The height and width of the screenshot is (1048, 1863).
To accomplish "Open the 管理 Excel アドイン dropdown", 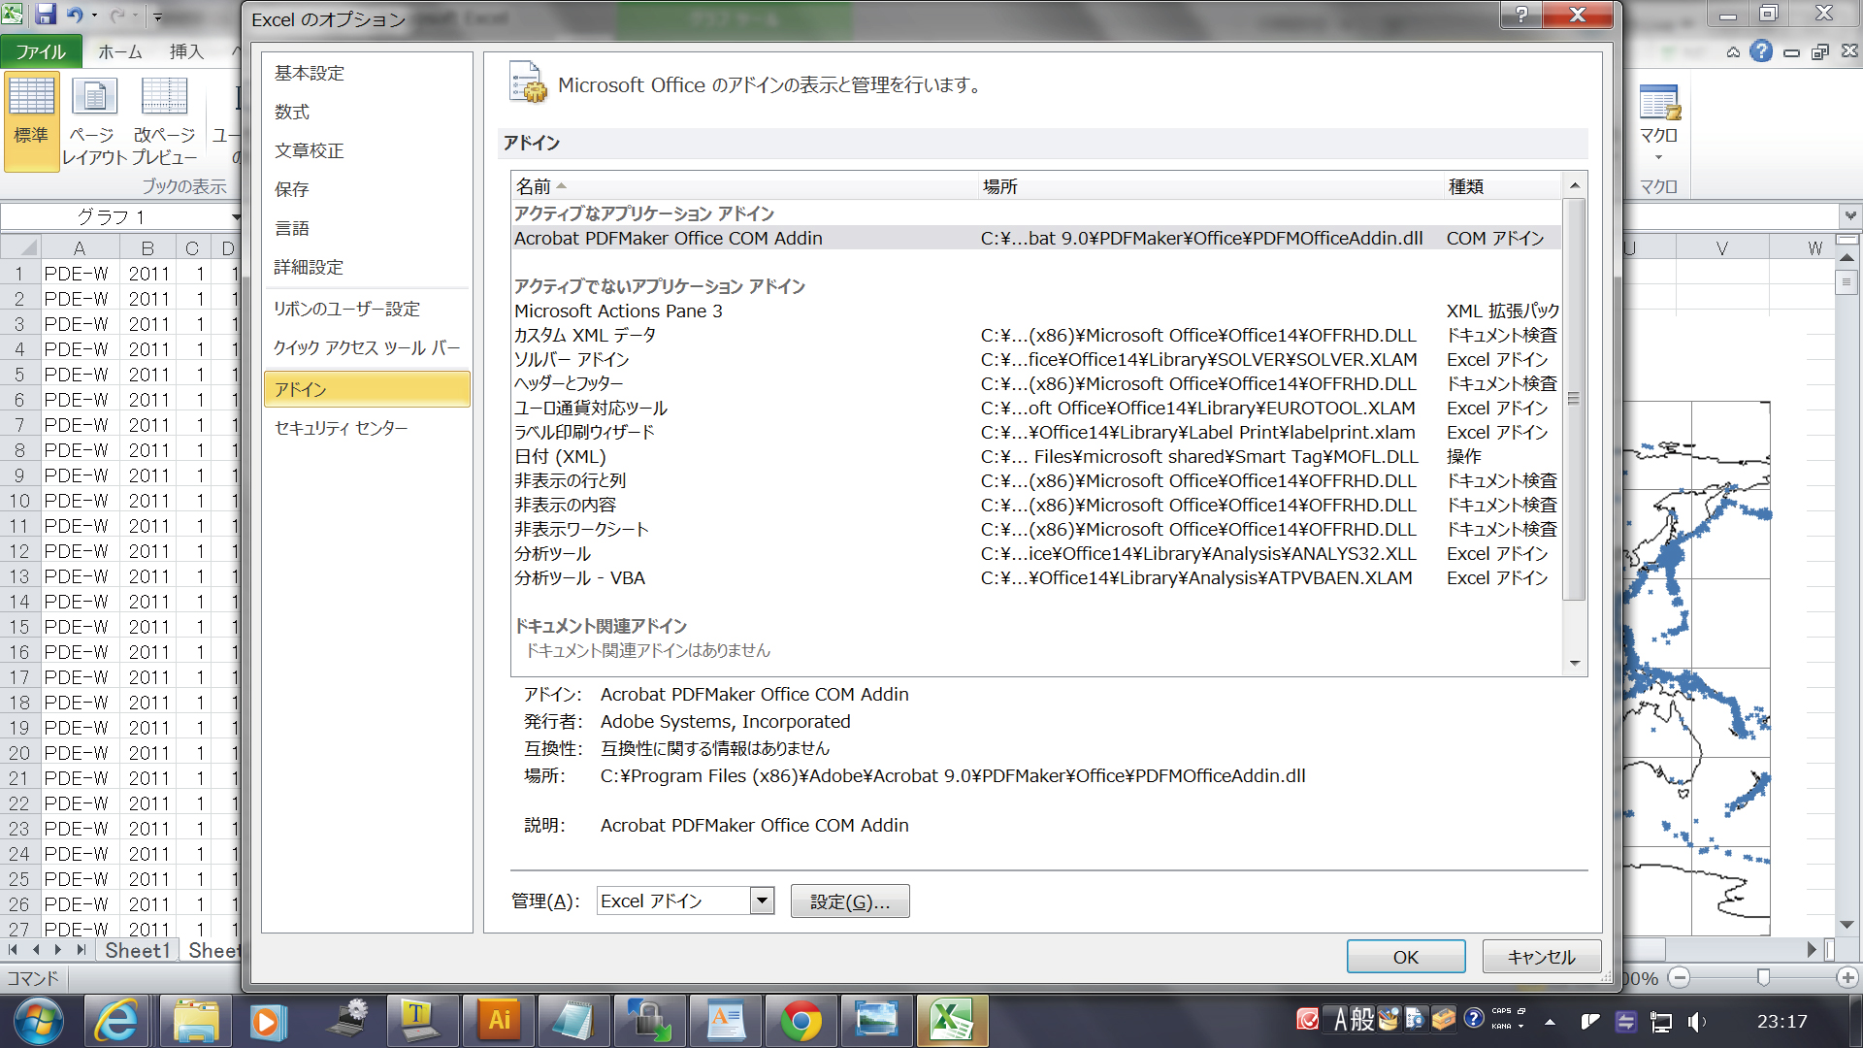I will (762, 901).
